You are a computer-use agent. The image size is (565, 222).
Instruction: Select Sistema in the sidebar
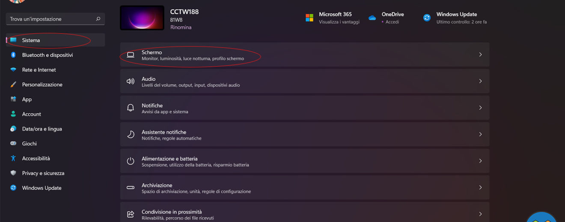pyautogui.click(x=31, y=40)
